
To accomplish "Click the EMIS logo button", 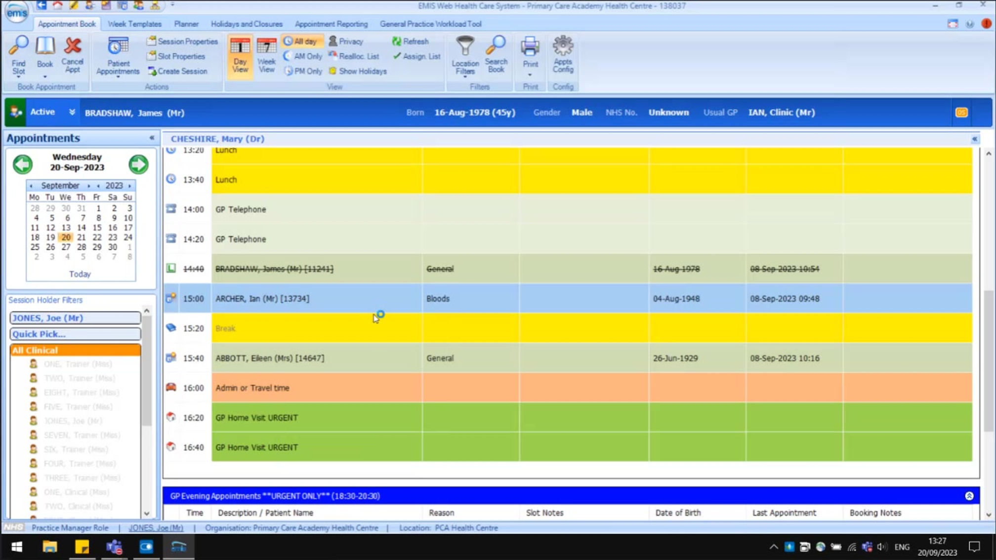I will (16, 12).
